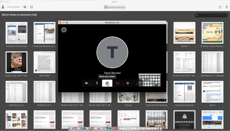Open the Facebook Article Info thumbnail
The height and width of the screenshot is (131, 230).
pyautogui.click(x=17, y=33)
